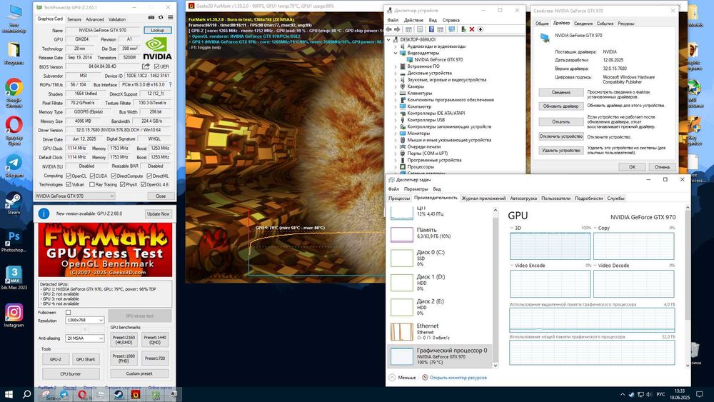Open the Действие menu in Device Manager
Image resolution: width=714 pixels, height=402 pixels.
coord(413,20)
